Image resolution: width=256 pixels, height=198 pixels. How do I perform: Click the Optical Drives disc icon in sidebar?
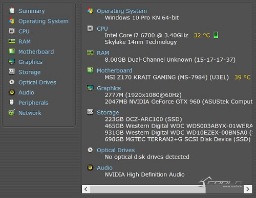[12, 82]
